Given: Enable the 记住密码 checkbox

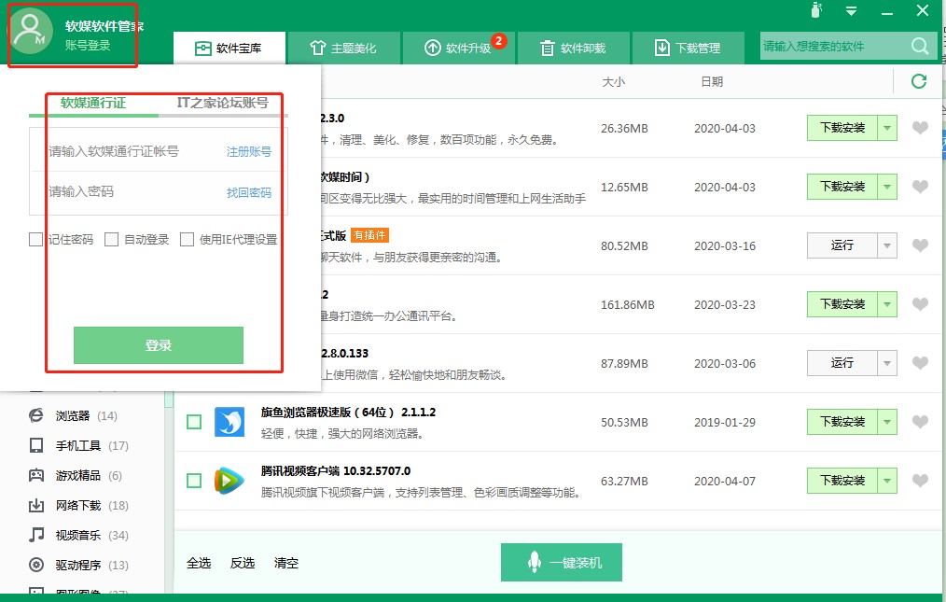Looking at the screenshot, I should pos(36,240).
